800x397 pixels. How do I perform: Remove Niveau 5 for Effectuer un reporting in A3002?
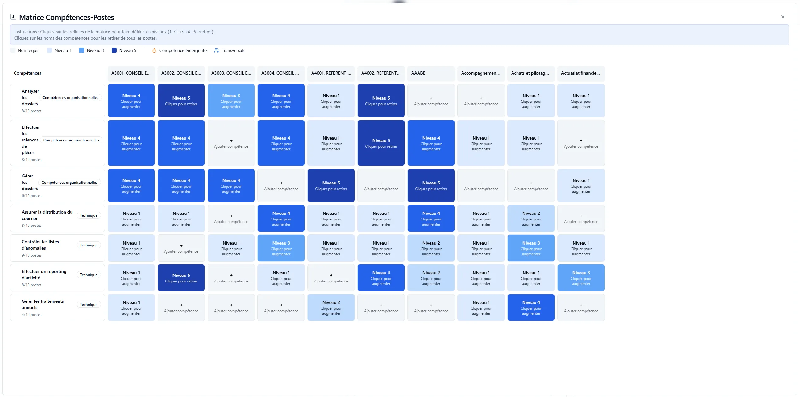click(x=181, y=278)
